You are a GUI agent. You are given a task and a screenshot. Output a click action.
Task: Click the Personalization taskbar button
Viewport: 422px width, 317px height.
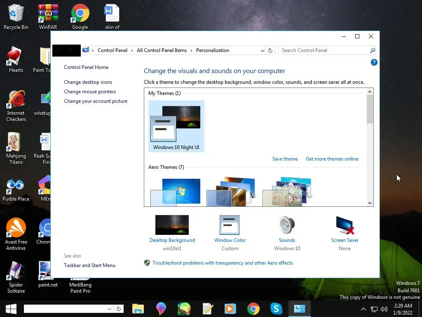(x=300, y=309)
